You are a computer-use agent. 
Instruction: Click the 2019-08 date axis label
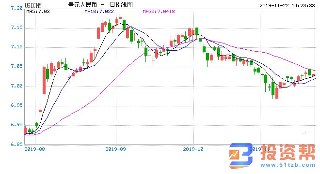tap(34, 149)
